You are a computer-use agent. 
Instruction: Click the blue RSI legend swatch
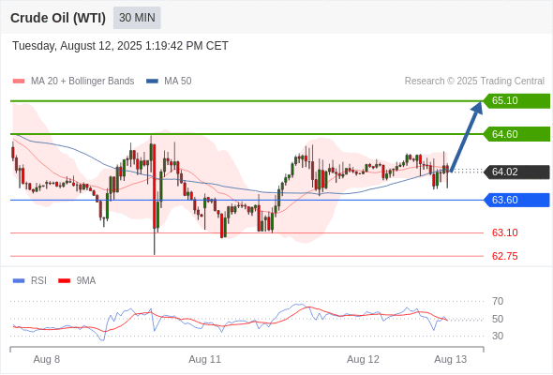19,281
